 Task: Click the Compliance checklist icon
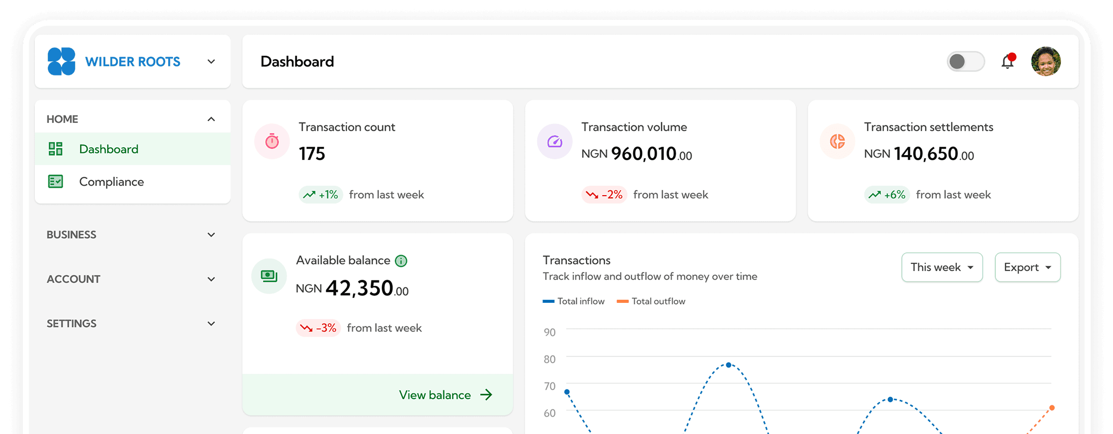coord(55,182)
